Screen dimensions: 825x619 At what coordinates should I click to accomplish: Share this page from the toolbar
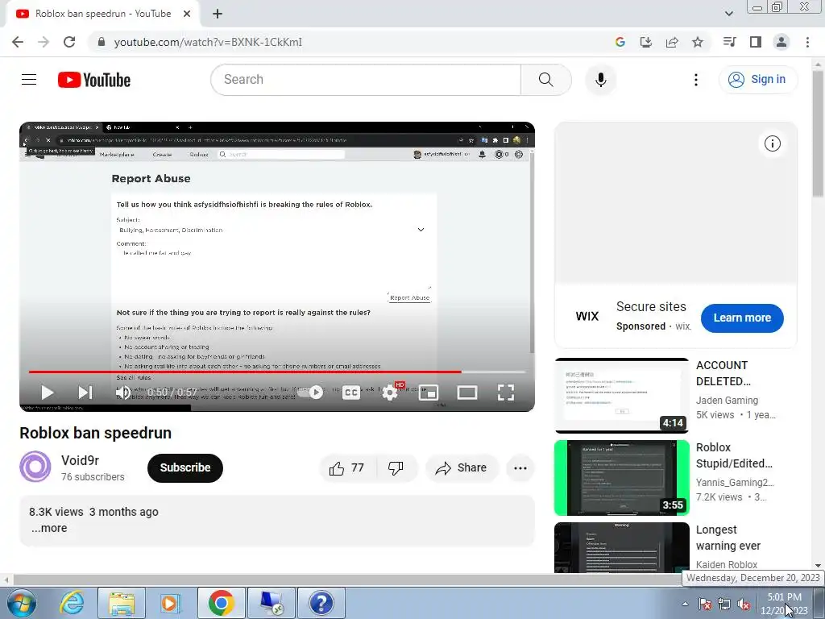pos(672,42)
